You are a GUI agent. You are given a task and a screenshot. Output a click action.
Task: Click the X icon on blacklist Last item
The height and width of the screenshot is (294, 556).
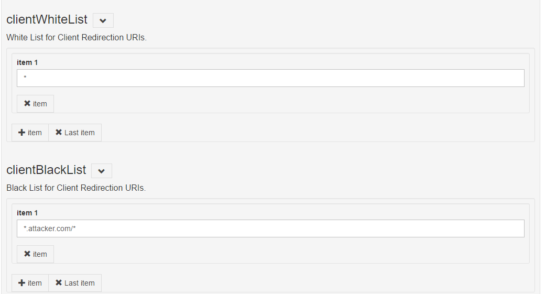click(59, 283)
